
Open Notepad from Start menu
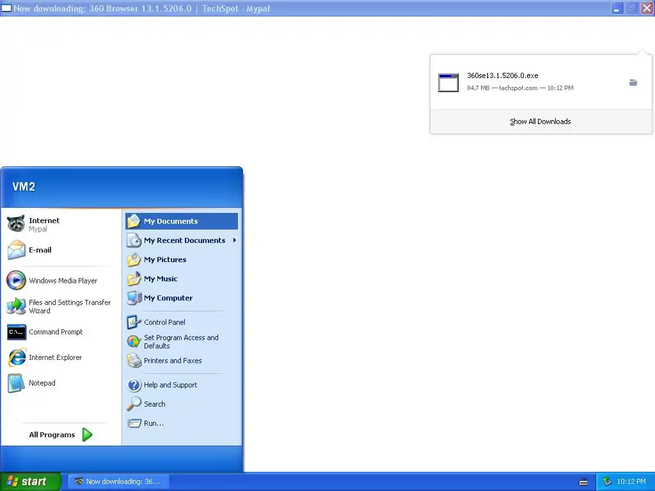[61, 383]
